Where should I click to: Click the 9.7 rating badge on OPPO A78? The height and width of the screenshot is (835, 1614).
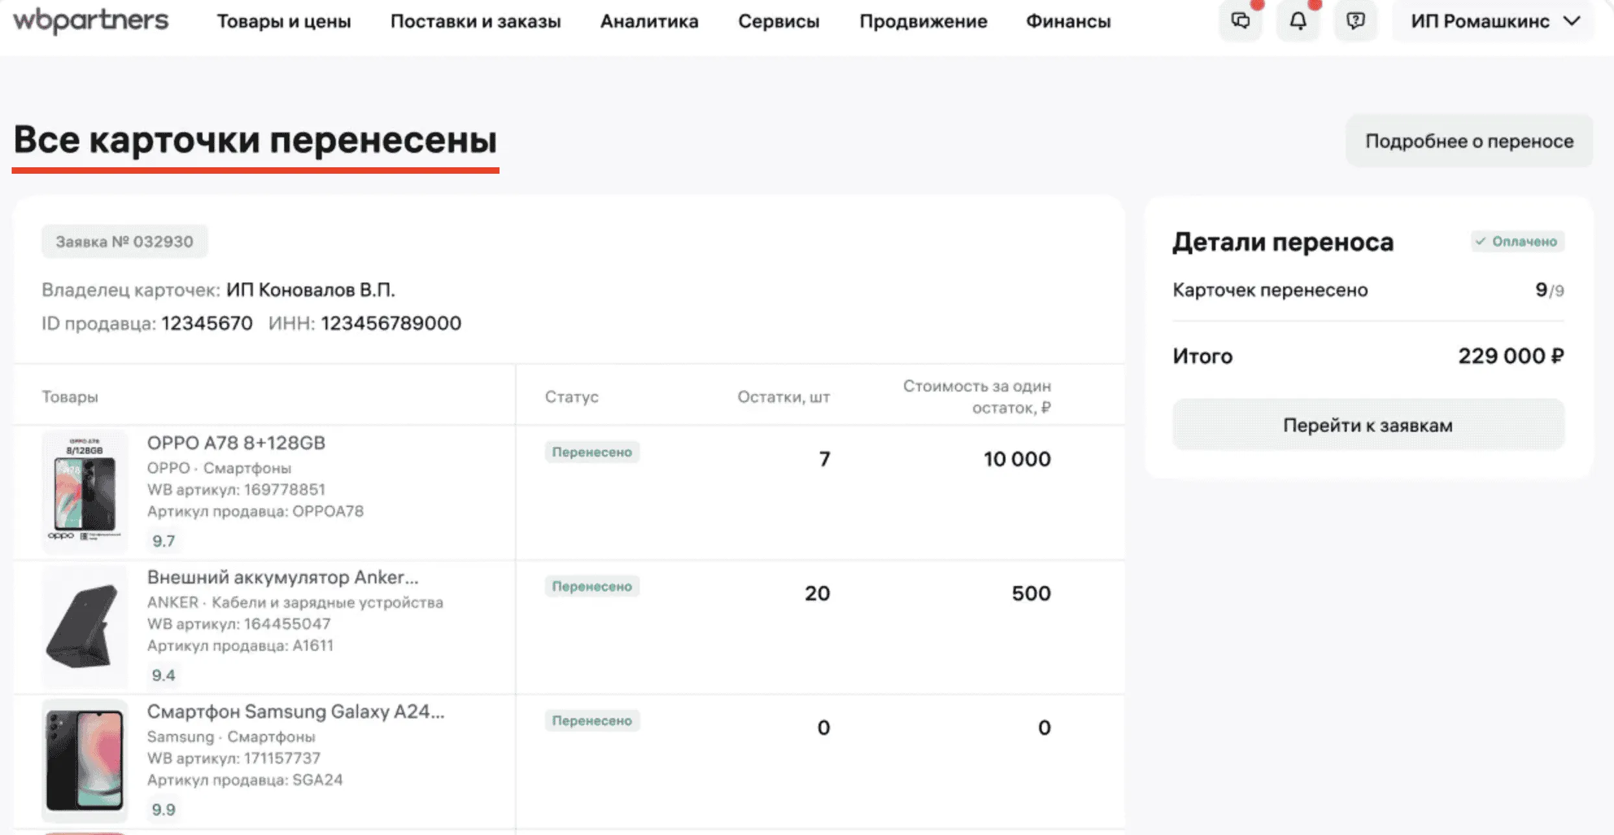tap(164, 540)
